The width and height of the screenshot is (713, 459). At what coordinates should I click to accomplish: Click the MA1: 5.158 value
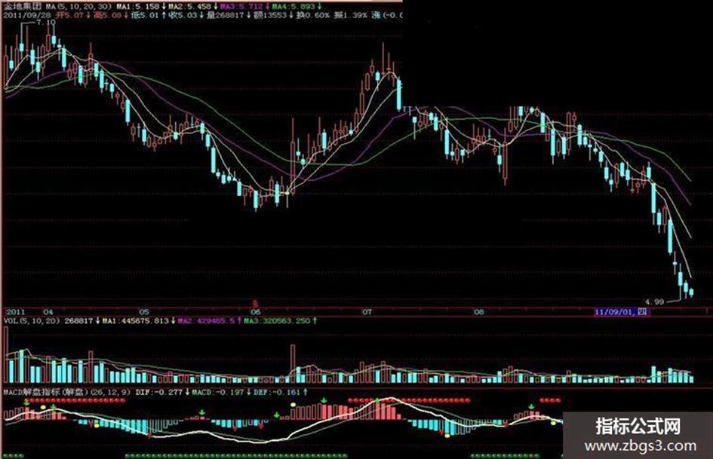(138, 6)
